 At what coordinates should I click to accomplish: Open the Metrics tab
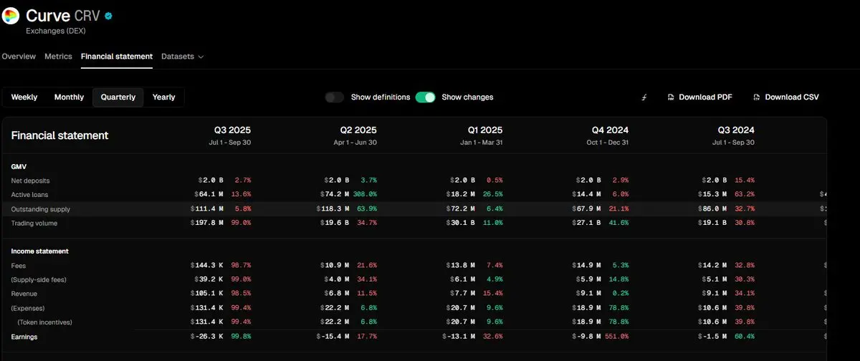pyautogui.click(x=58, y=57)
